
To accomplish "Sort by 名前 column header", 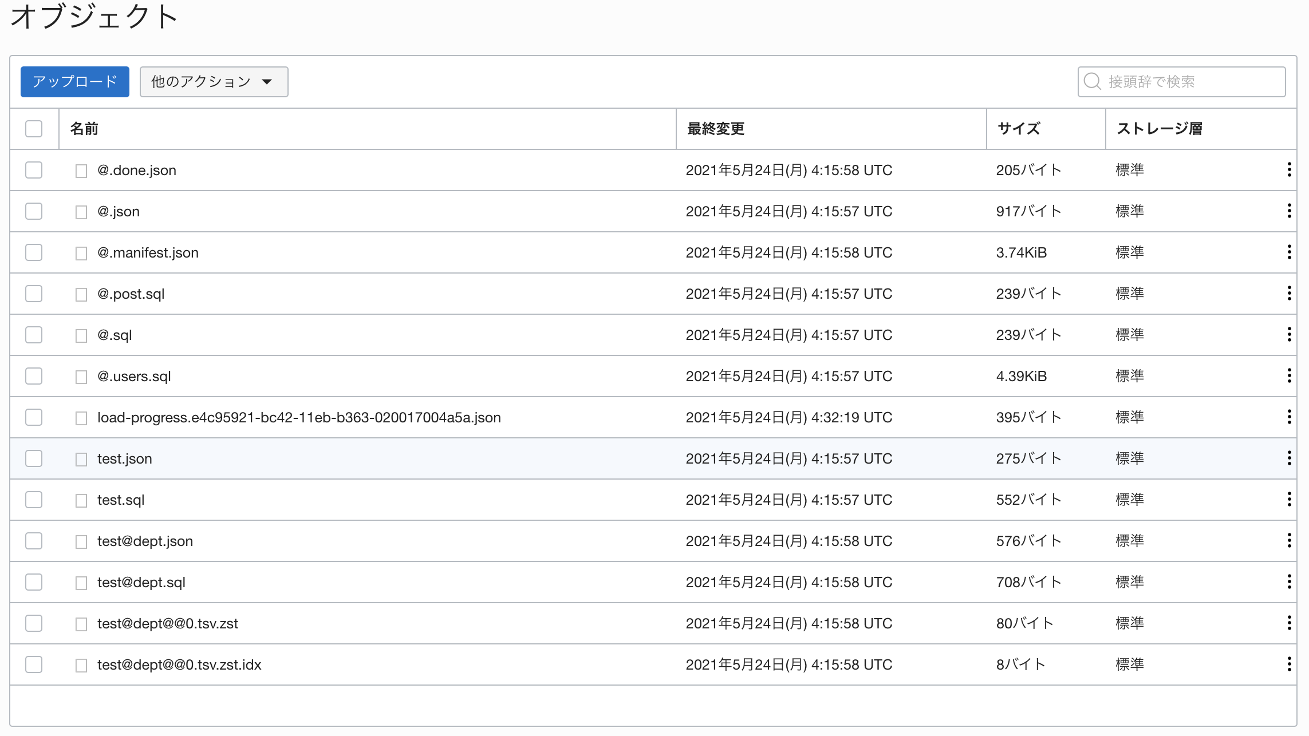I will point(84,129).
